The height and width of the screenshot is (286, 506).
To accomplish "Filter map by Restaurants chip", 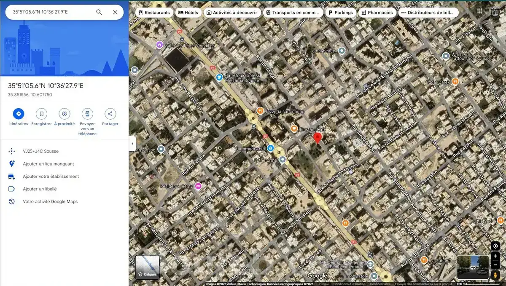I will tap(154, 13).
